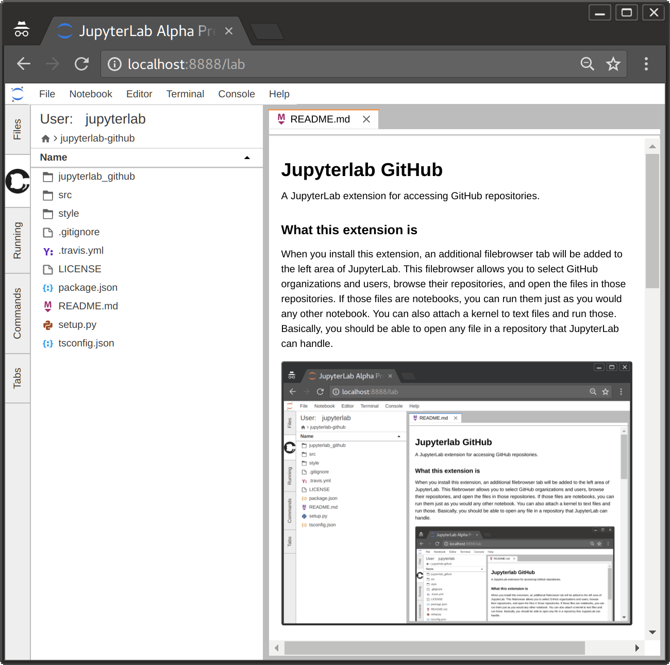Click the JSON icon for package.json
Screen dimensions: 670x665
click(x=48, y=288)
